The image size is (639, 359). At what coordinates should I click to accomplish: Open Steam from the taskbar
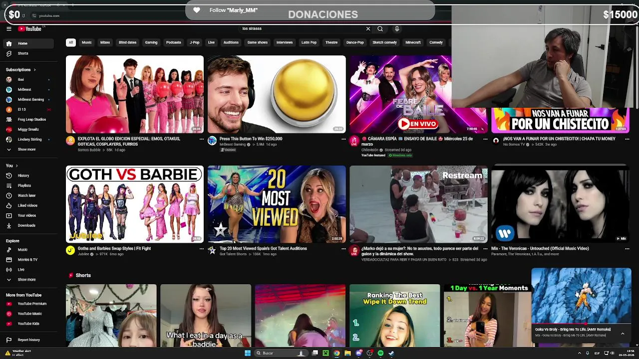[391, 353]
